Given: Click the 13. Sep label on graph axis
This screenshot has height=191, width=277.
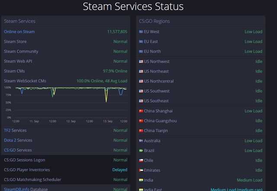Looking at the screenshot, I should coord(108,121).
